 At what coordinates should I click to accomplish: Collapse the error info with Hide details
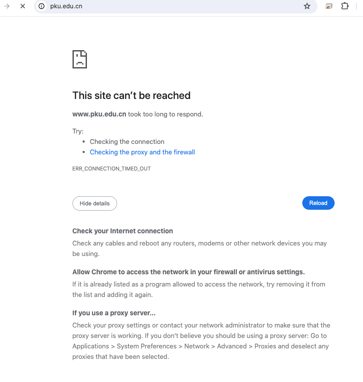tap(95, 203)
